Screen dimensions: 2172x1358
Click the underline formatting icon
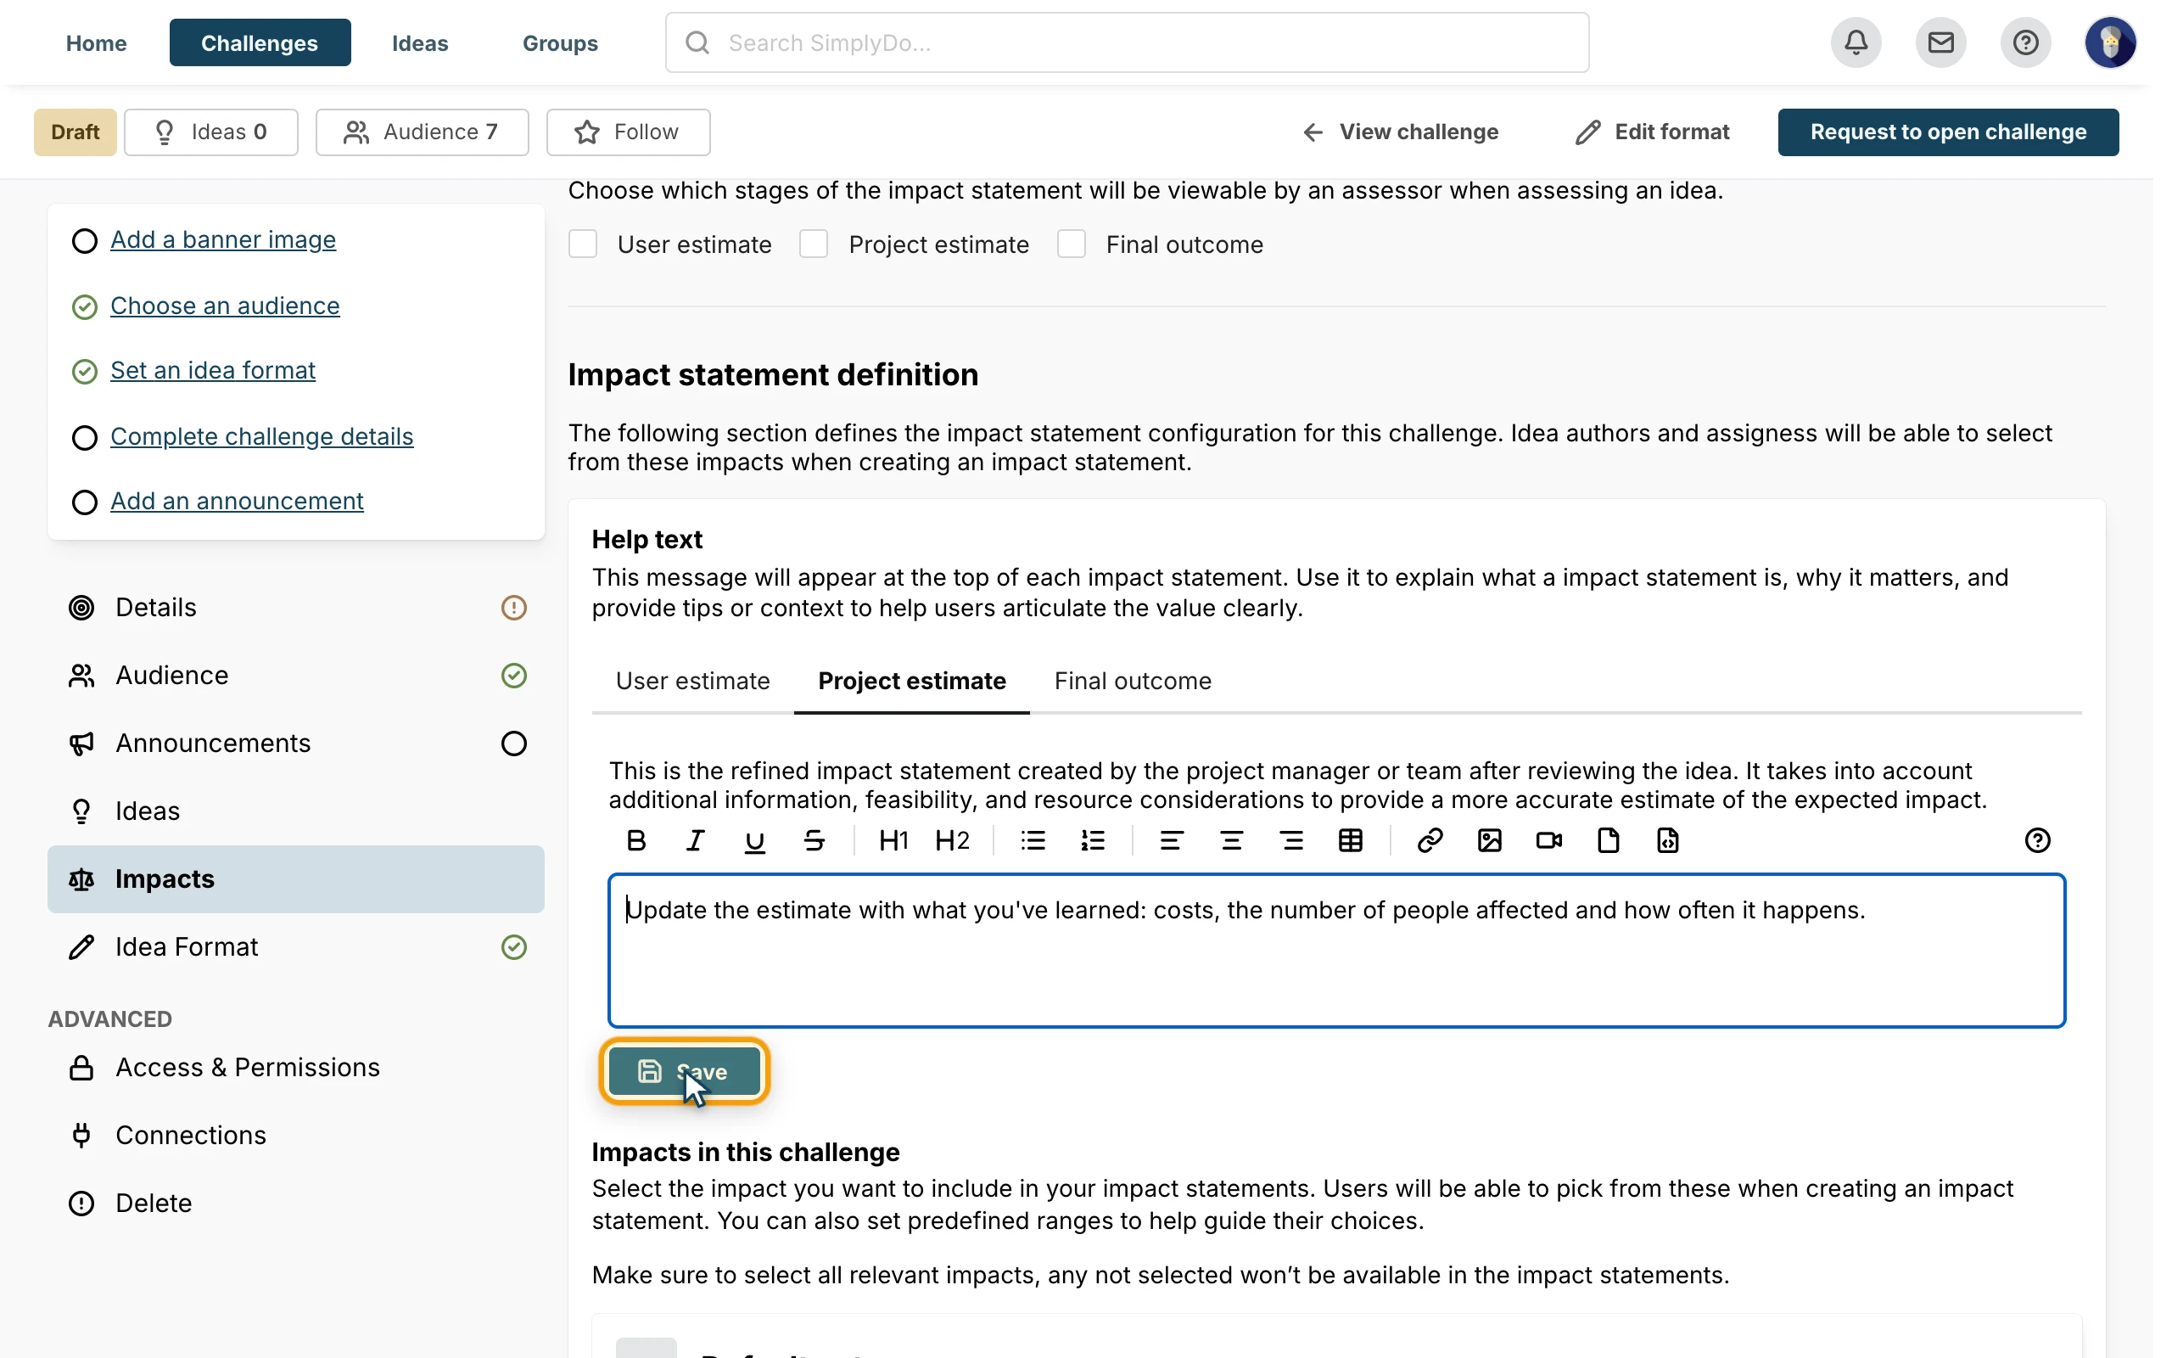755,840
